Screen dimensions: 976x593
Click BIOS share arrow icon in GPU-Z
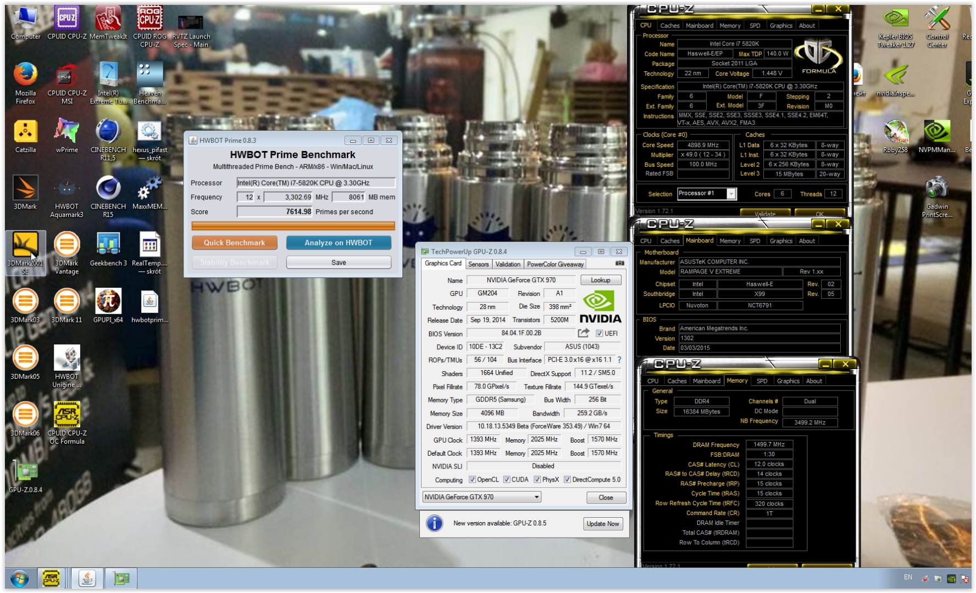coord(583,333)
